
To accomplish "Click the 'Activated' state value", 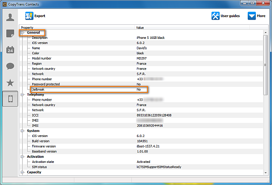I will click(x=143, y=162).
